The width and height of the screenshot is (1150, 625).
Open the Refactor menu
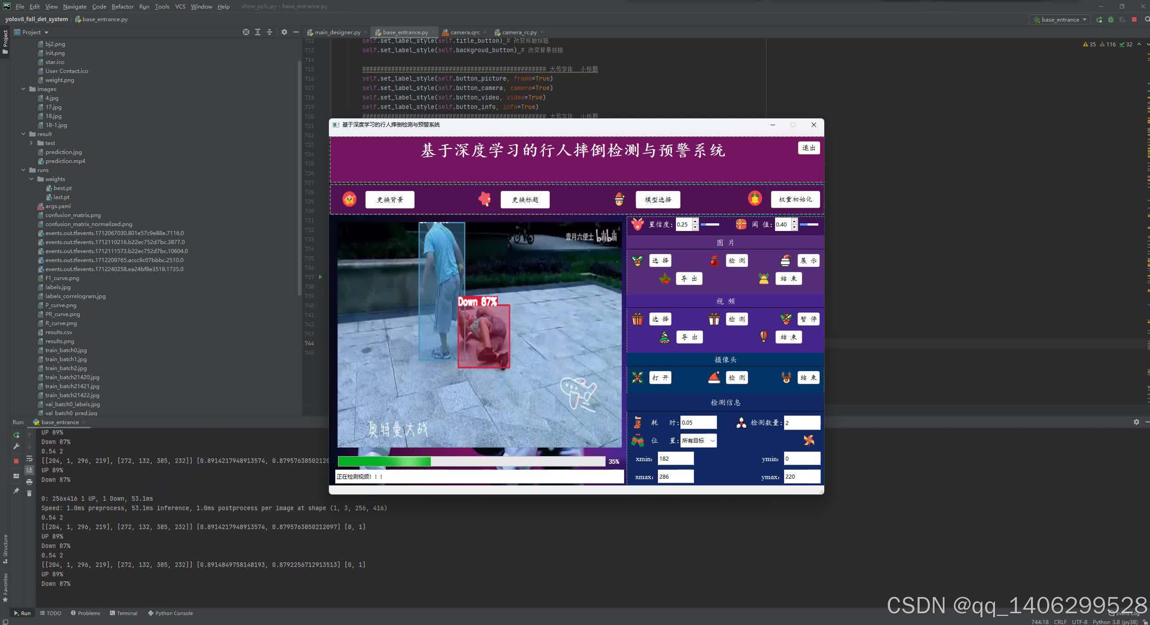(122, 6)
